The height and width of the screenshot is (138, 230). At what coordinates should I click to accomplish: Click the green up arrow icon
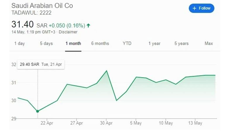click(88, 26)
